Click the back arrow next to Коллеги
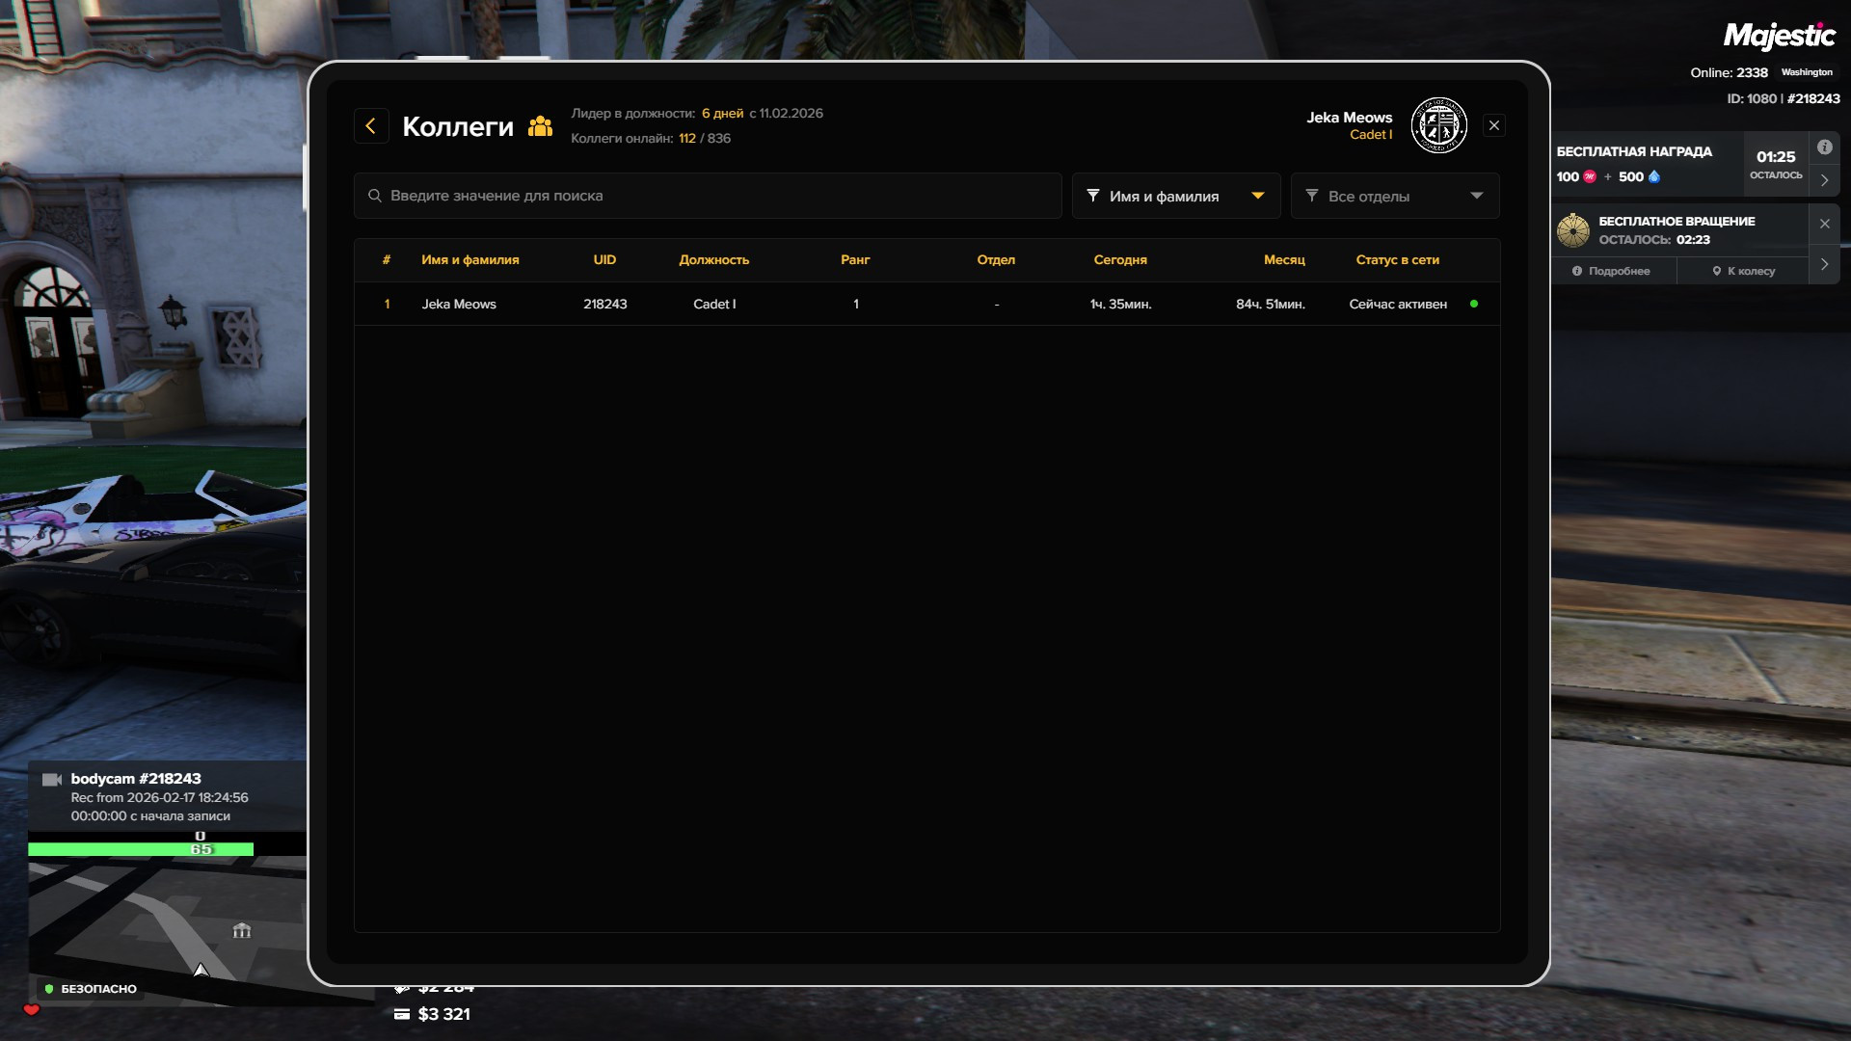Screen dimensions: 1851x1041 tap(371, 126)
